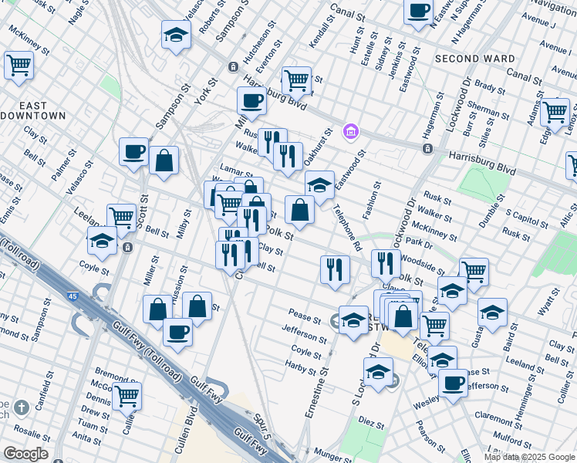Select the shopping cart marker near Adams St
The width and height of the screenshot is (577, 463).
click(x=555, y=115)
